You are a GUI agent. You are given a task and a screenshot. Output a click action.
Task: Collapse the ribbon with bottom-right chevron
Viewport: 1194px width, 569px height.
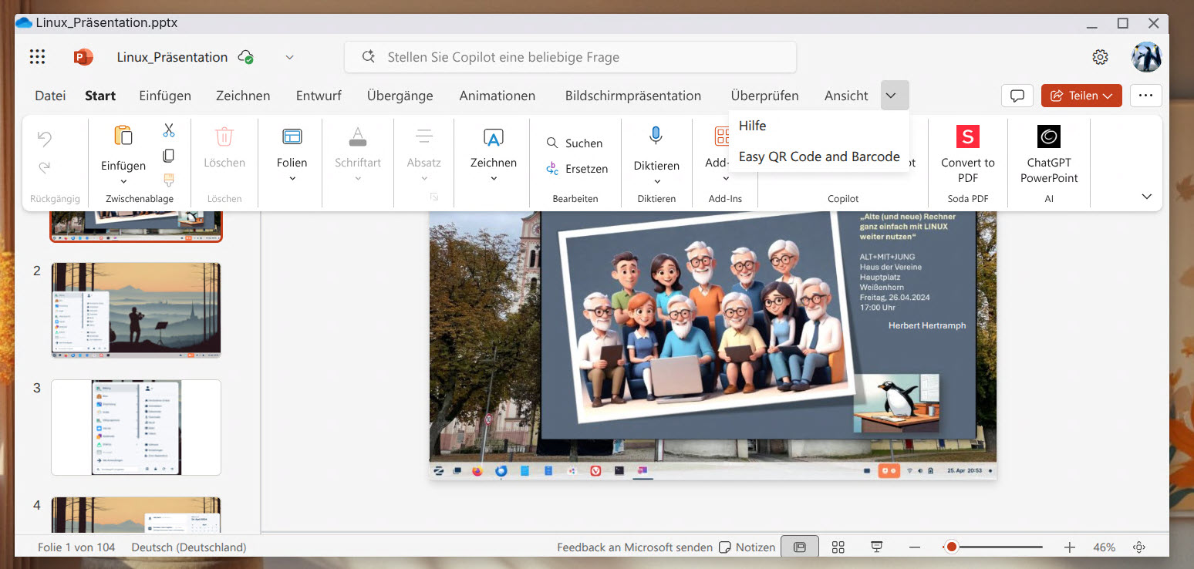[x=1146, y=197]
